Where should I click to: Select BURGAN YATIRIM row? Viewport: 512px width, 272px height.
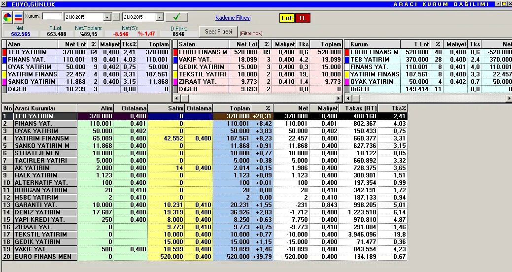point(205,190)
